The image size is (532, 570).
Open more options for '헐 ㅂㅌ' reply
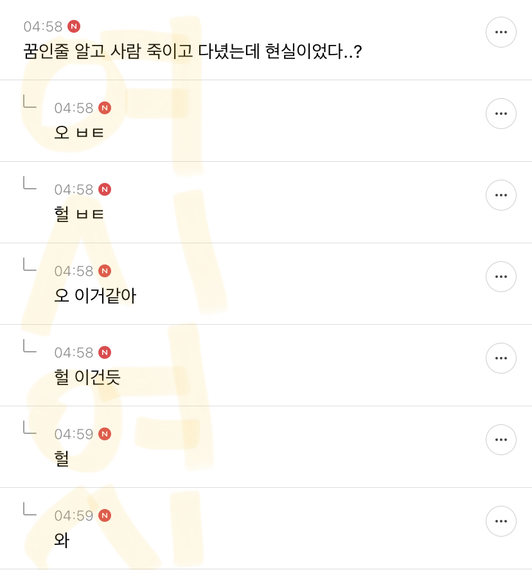[x=501, y=195]
